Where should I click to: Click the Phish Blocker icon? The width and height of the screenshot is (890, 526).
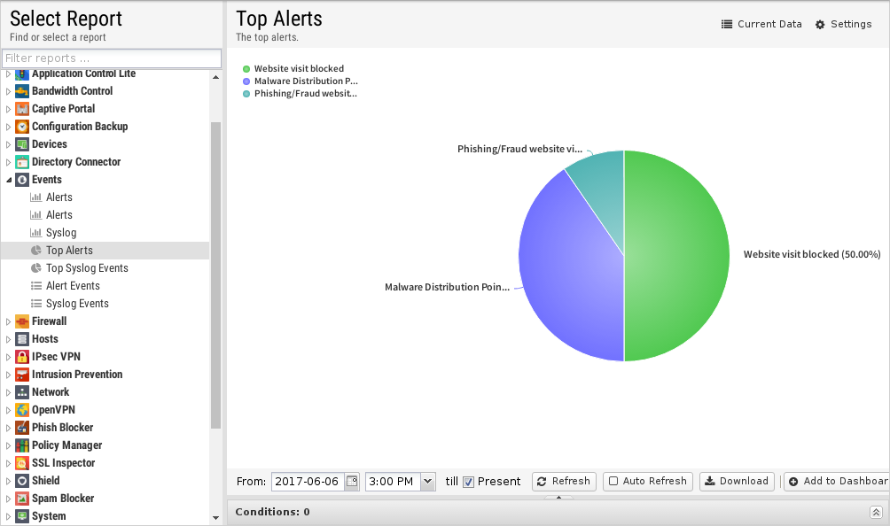(22, 428)
